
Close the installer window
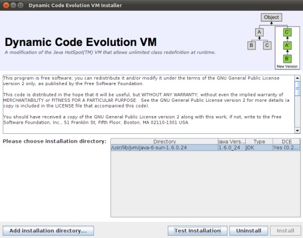click(6, 5)
